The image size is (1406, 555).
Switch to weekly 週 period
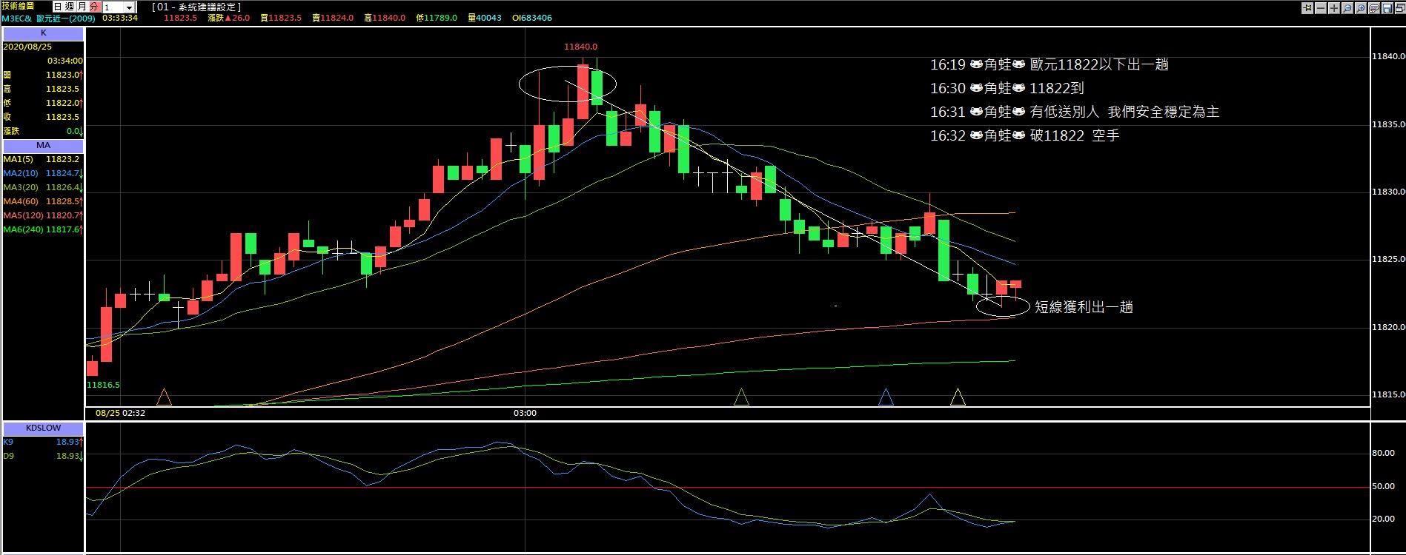click(x=70, y=7)
